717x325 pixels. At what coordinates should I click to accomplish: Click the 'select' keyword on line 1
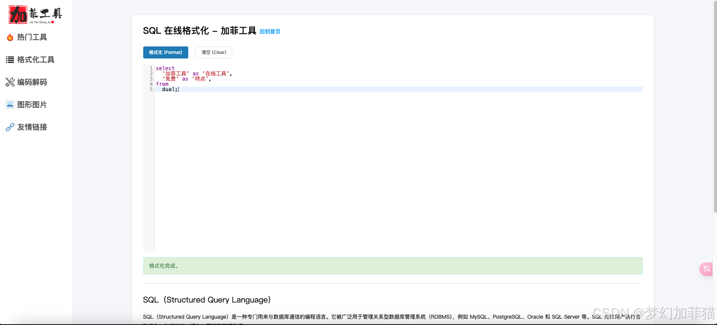pyautogui.click(x=165, y=68)
